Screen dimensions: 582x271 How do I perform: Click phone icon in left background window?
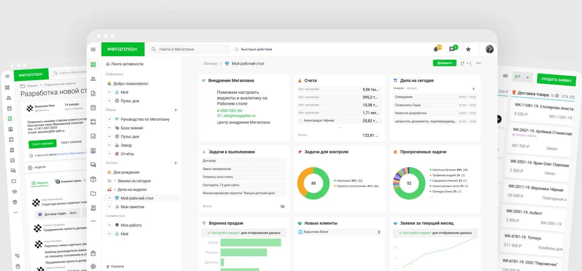pos(17,255)
